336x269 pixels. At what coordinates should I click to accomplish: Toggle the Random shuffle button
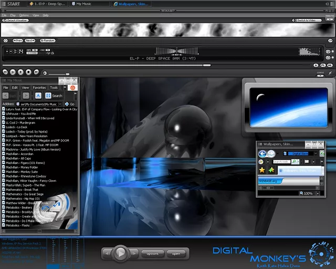[x=48, y=40]
